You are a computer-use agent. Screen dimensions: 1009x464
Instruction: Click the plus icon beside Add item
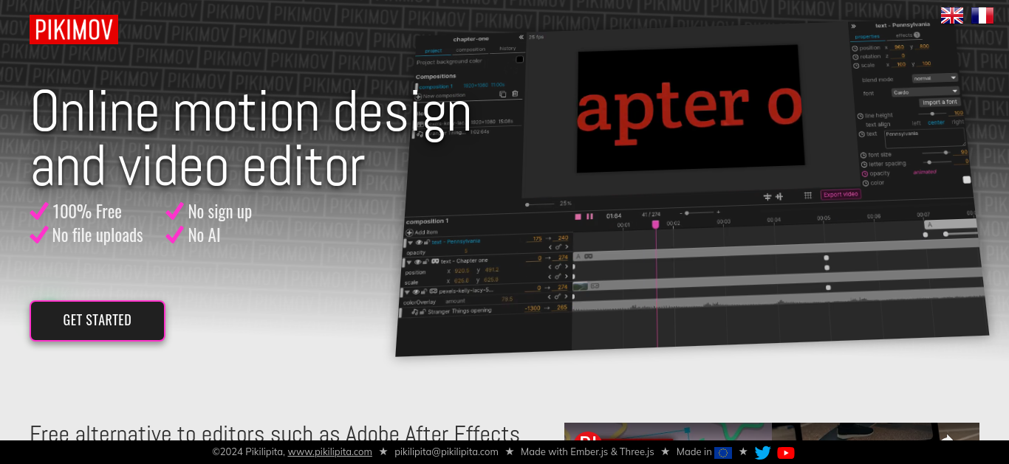[409, 232]
